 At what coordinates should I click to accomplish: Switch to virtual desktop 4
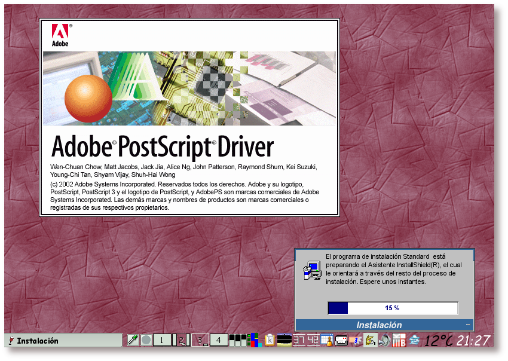[x=219, y=340]
